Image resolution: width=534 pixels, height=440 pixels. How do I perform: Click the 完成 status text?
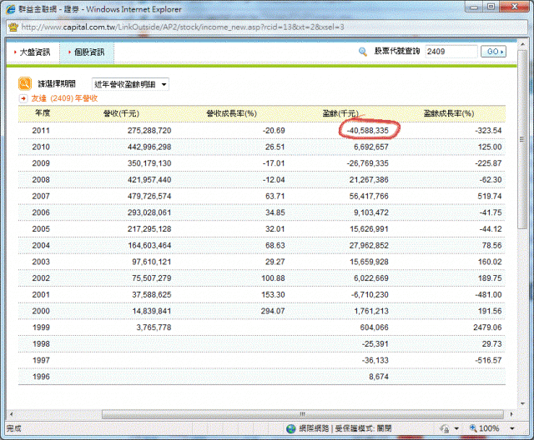coord(13,428)
